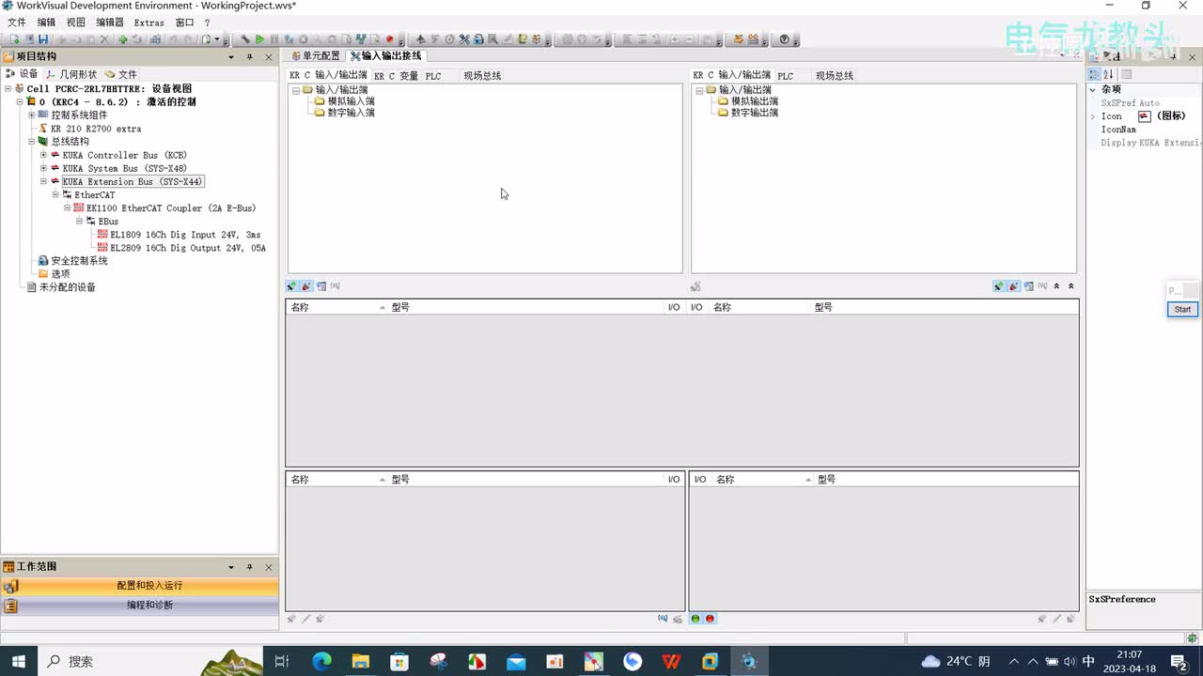
Task: Click the Save project toolbar icon
Action: coord(43,39)
